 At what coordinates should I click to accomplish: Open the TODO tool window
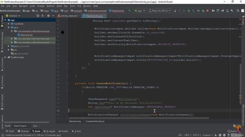pyautogui.click(x=10, y=131)
